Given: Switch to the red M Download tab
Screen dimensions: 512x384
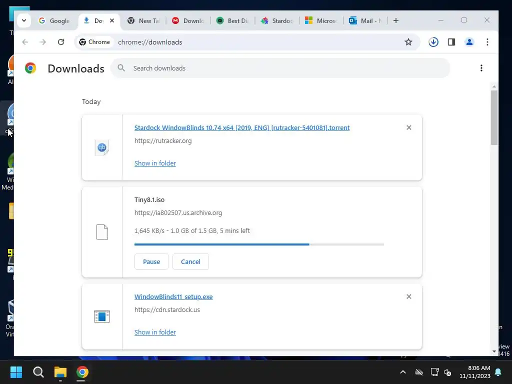Looking at the screenshot, I should point(188,20).
